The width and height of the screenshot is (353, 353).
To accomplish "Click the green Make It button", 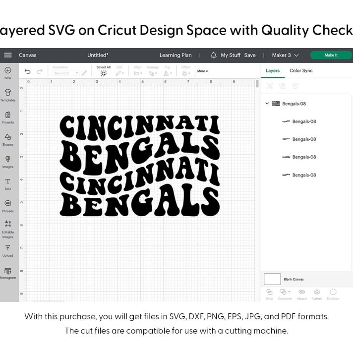I will [331, 55].
